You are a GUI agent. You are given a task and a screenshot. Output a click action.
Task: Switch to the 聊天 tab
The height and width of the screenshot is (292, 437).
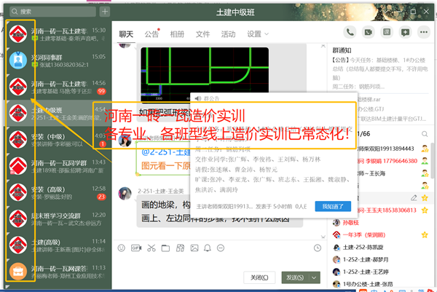(x=126, y=34)
